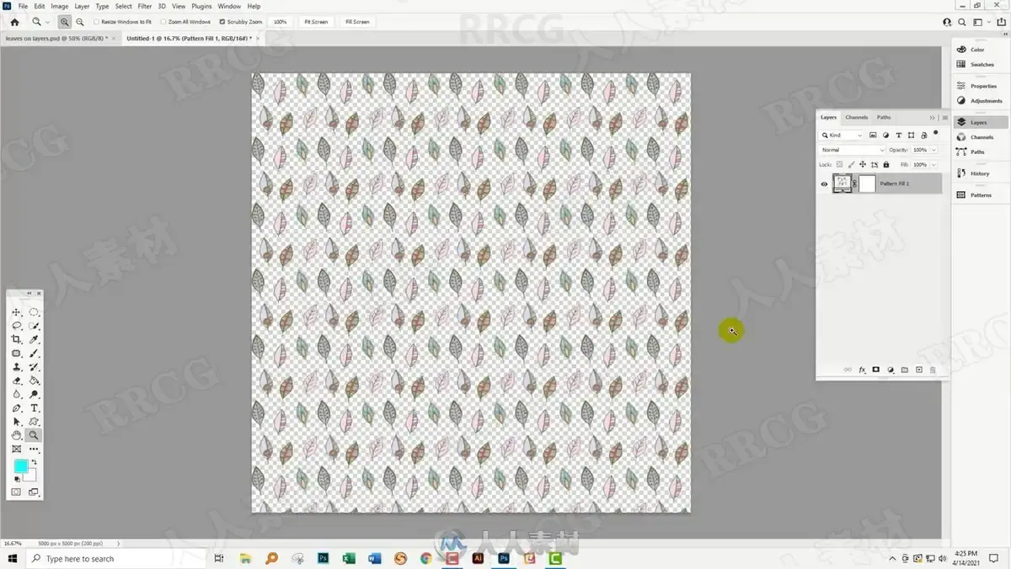Open the Normal blend mode dropdown
This screenshot has height=569, width=1011.
click(852, 150)
